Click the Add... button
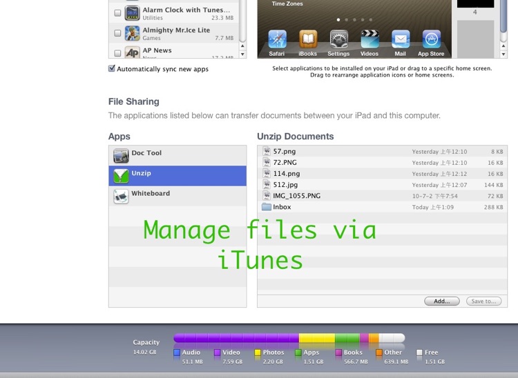Screen dimensions: 518x378 pos(442,301)
